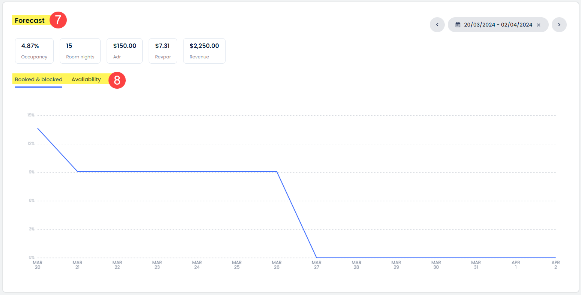Click red annotation badge number 8
This screenshot has width=581, height=295.
click(117, 80)
